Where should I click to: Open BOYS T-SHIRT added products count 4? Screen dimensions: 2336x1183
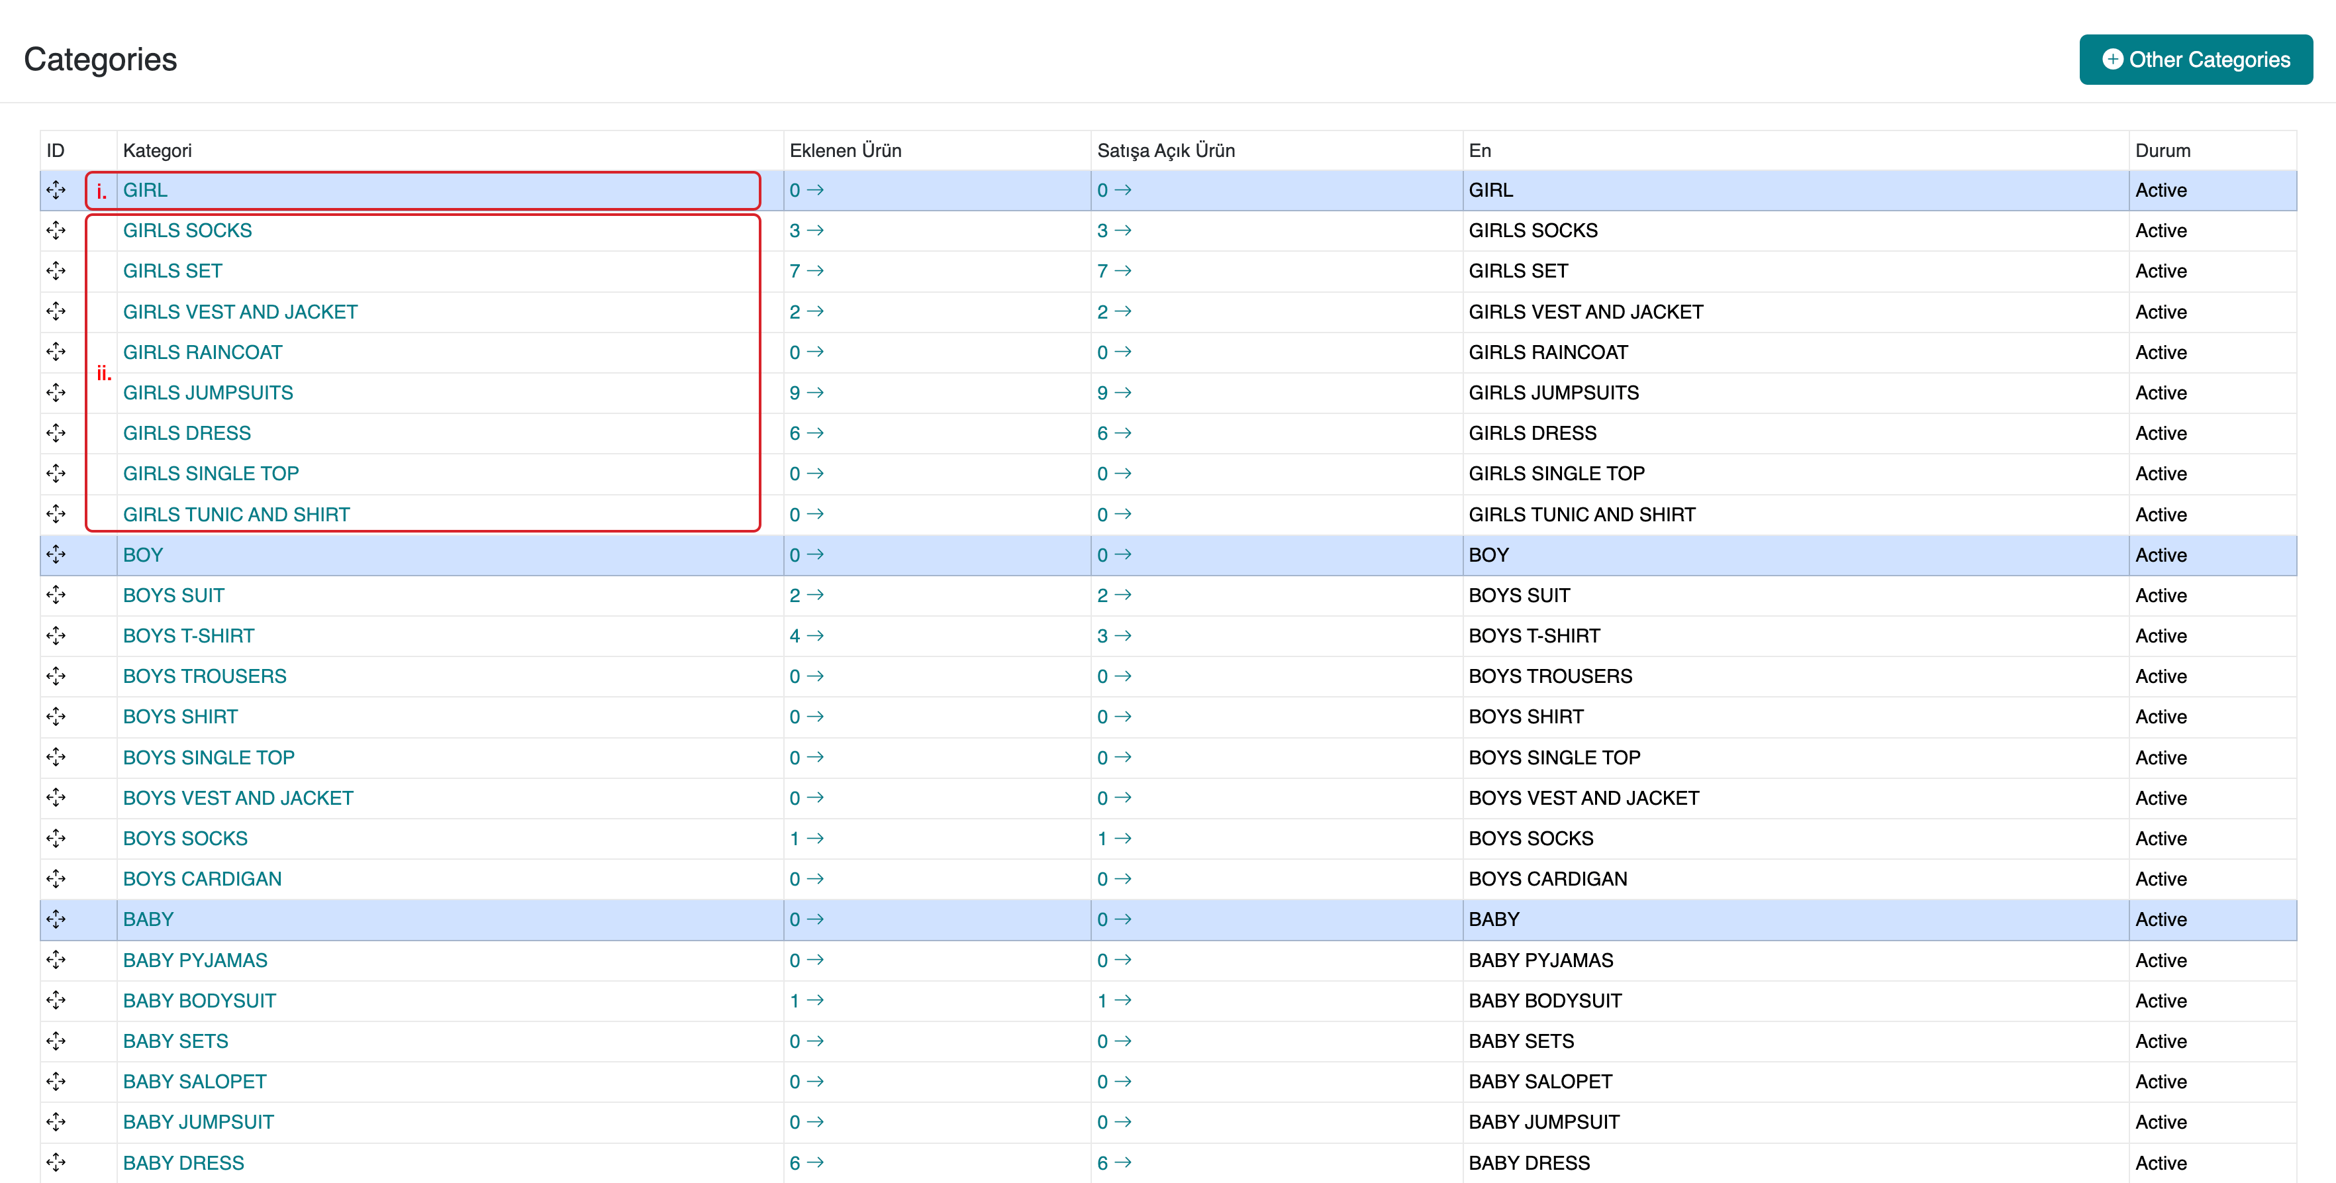(805, 636)
